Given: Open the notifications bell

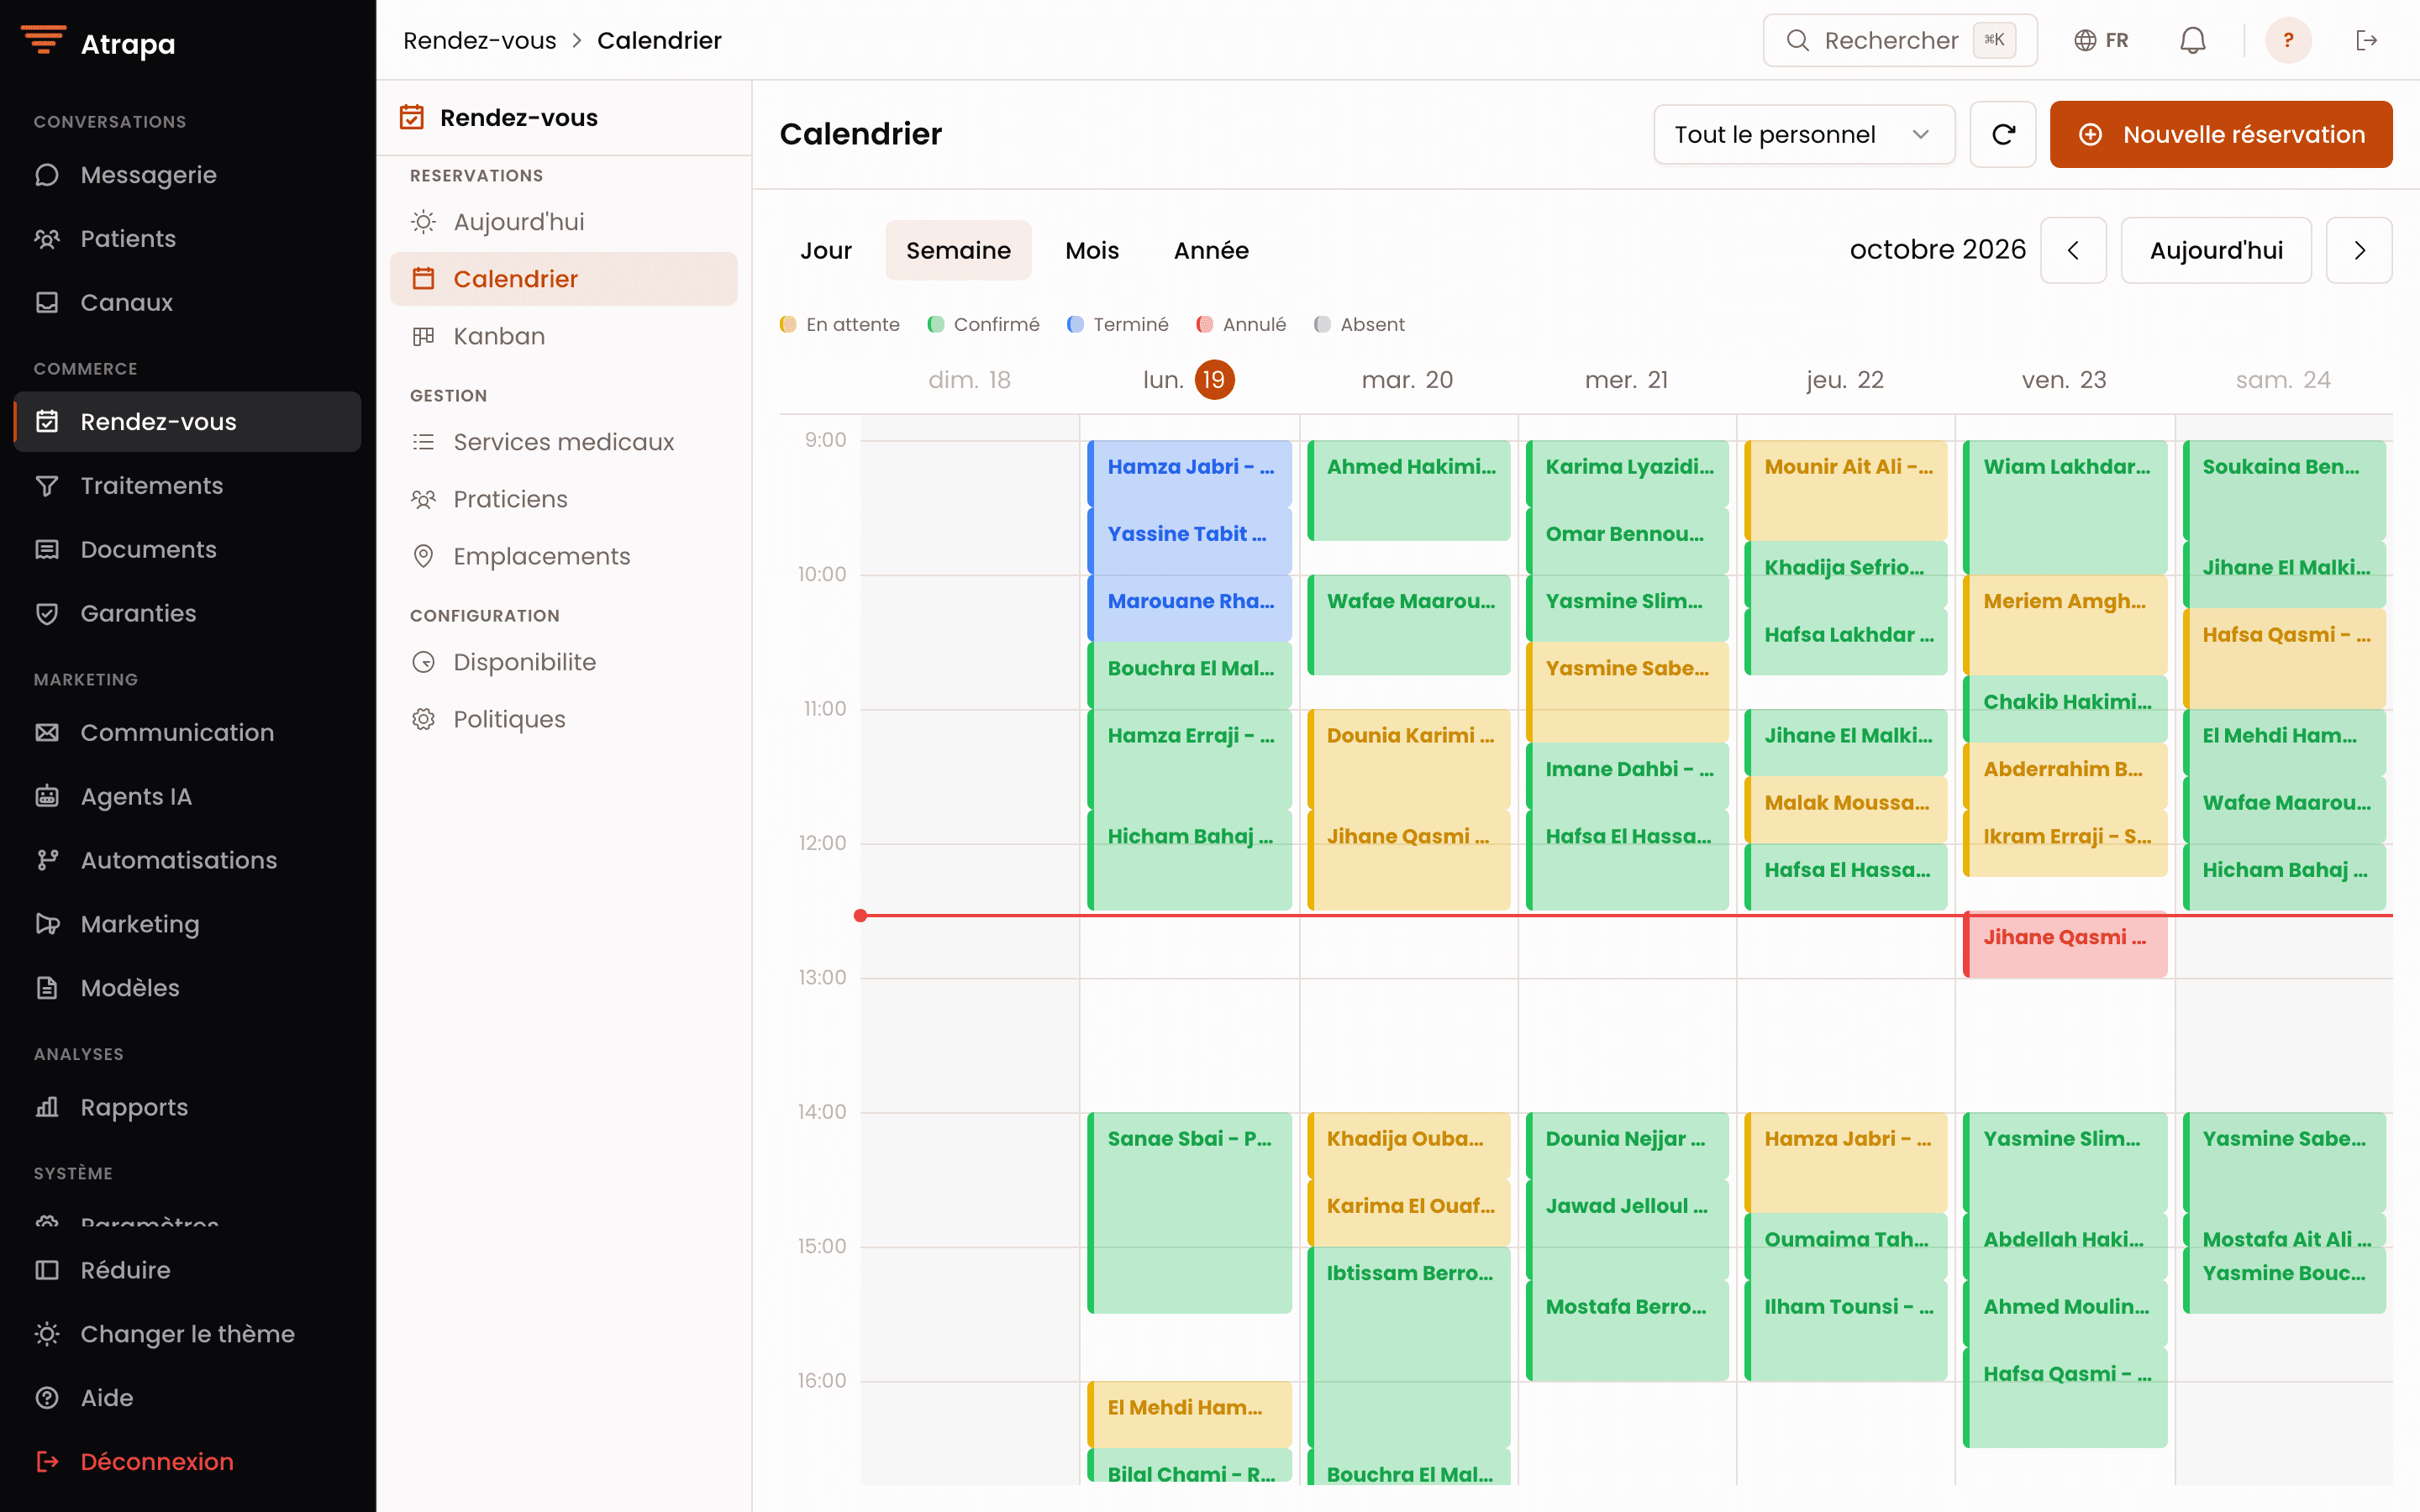Looking at the screenshot, I should [x=2192, y=40].
